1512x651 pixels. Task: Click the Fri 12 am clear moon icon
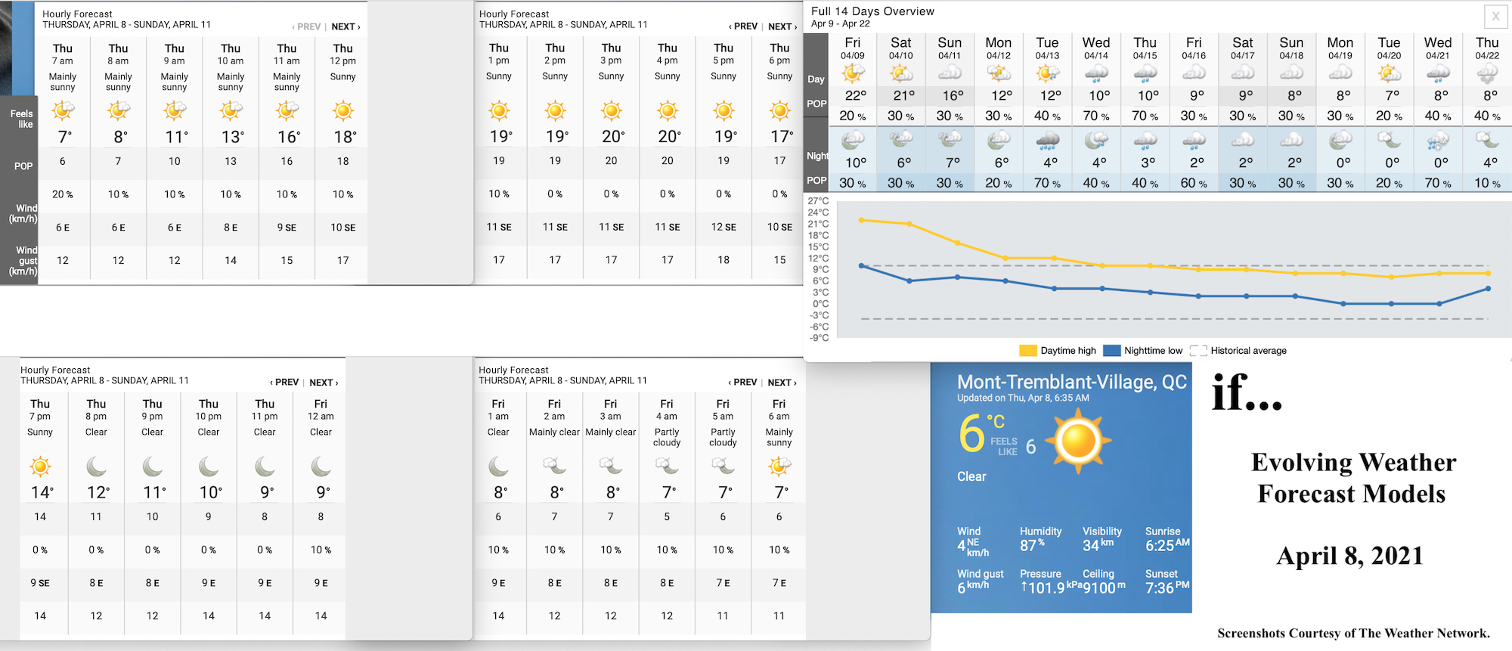point(321,467)
